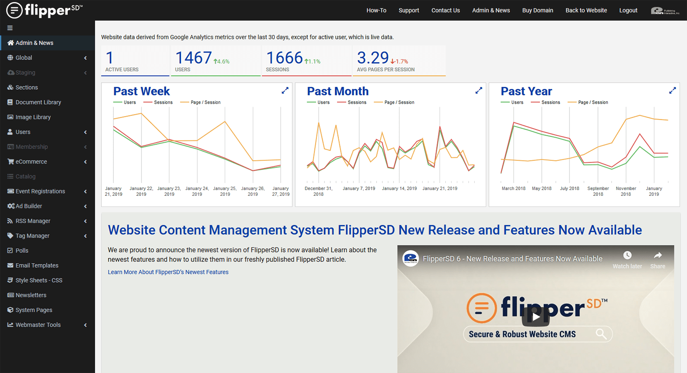Open Back to Website in top navigation

(586, 10)
